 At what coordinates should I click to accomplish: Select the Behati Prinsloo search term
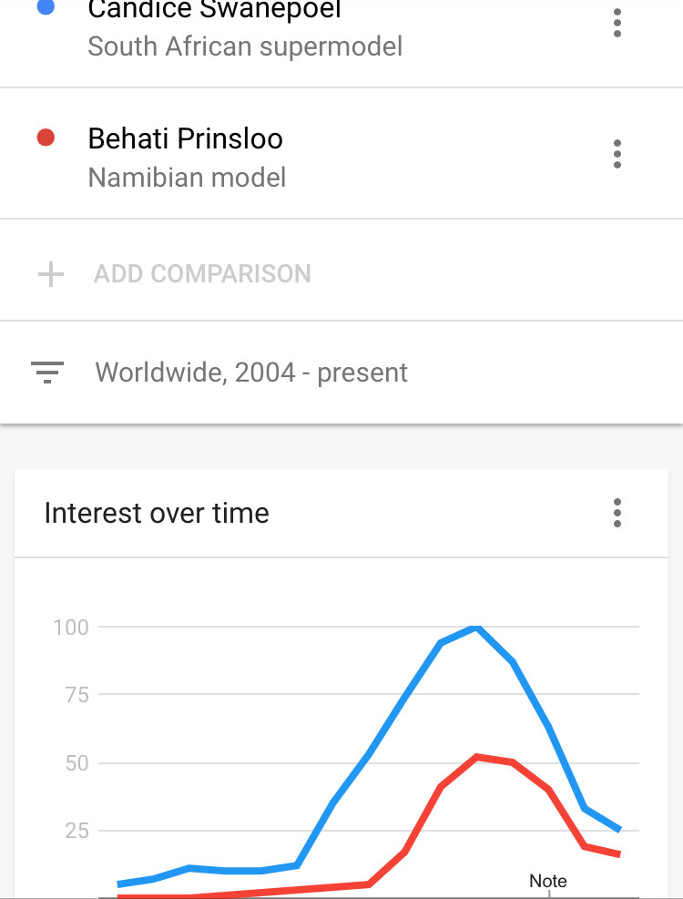185,138
